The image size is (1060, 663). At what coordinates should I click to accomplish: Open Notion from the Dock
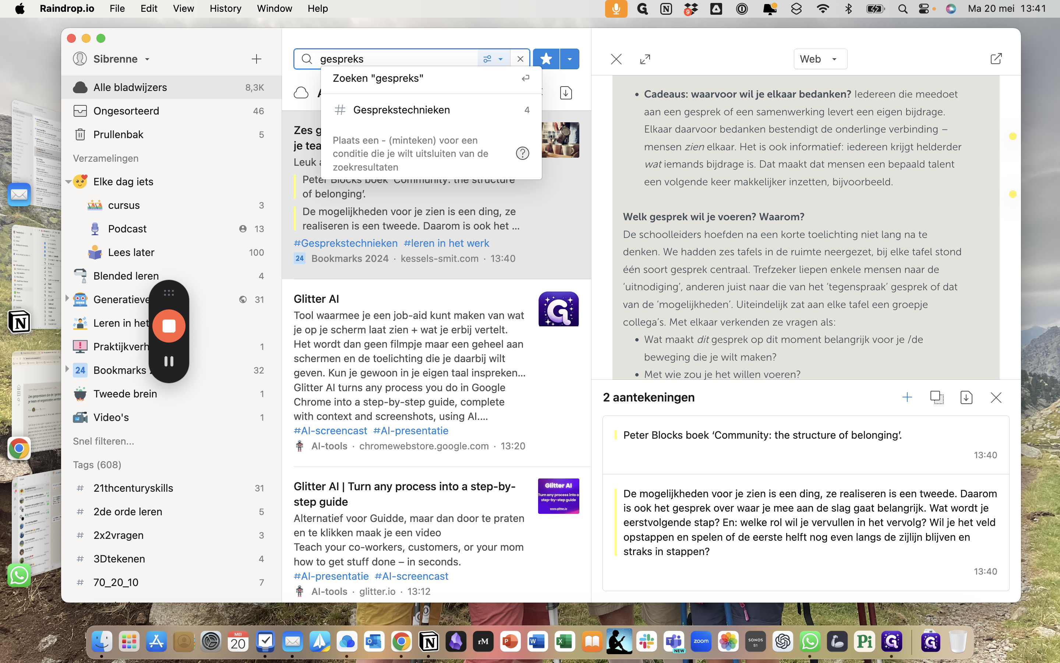click(428, 642)
